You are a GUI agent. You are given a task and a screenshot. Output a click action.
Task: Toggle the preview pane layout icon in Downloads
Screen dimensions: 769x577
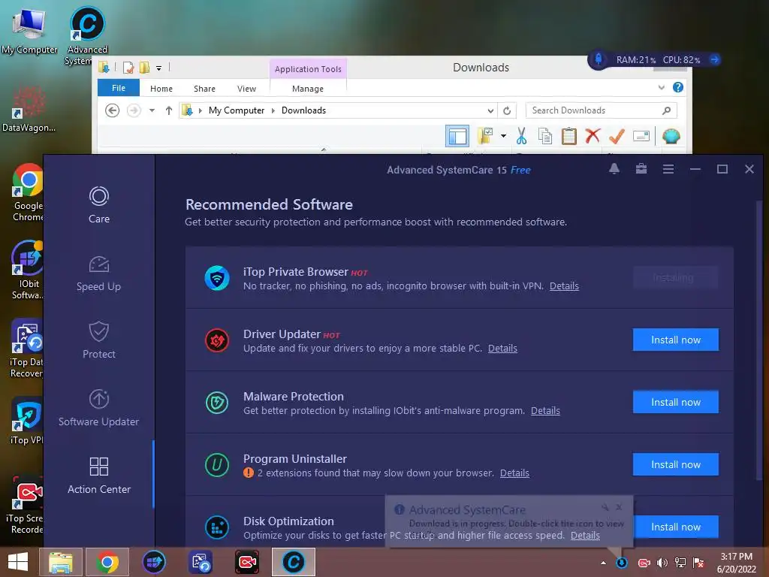click(x=457, y=136)
